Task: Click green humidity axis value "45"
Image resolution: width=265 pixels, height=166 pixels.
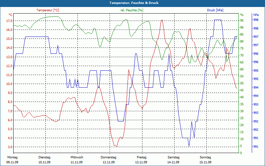Action: 242,90
